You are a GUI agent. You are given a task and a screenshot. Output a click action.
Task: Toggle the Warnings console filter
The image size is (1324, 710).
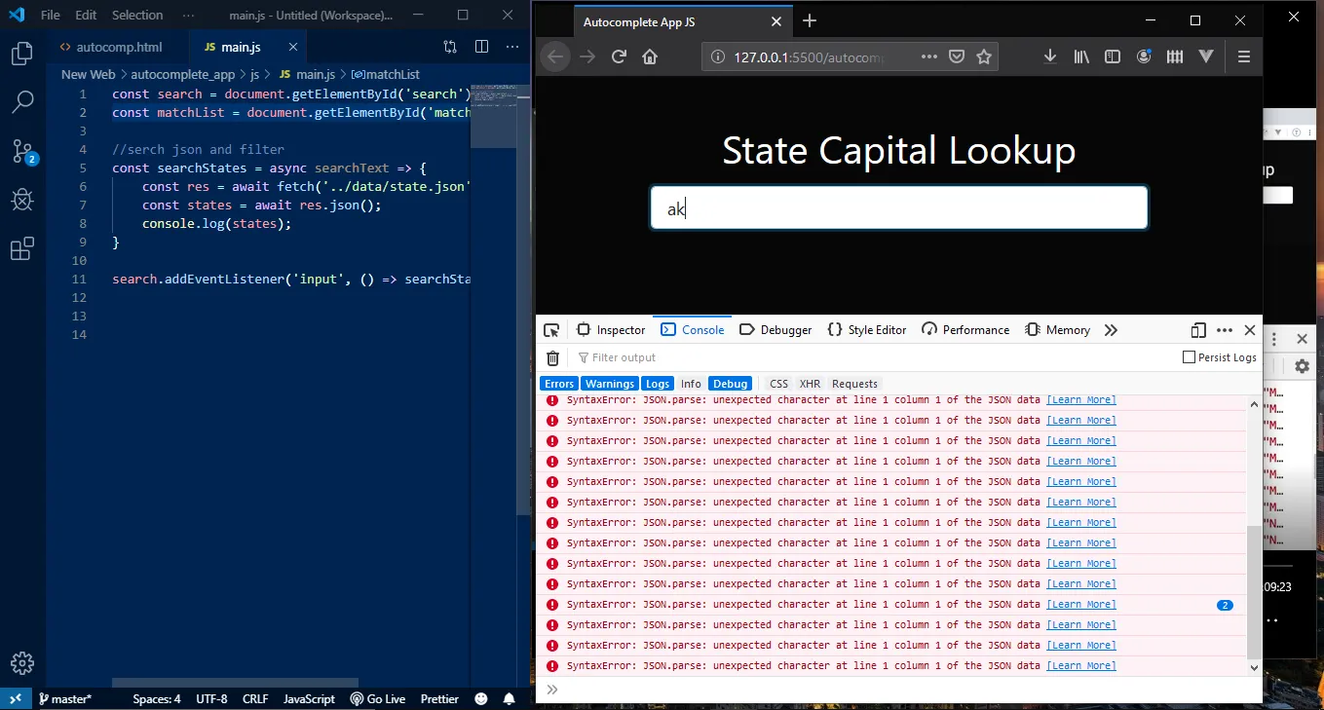click(610, 384)
